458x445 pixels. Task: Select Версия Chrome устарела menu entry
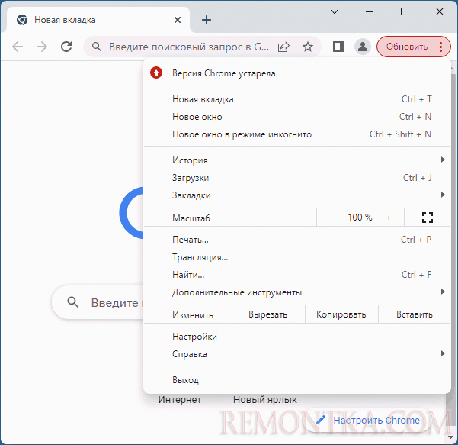[x=297, y=73]
